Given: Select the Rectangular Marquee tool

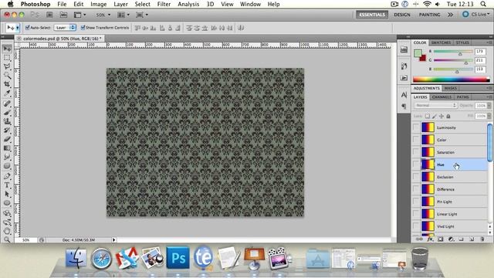Looking at the screenshot, I should [x=7, y=58].
